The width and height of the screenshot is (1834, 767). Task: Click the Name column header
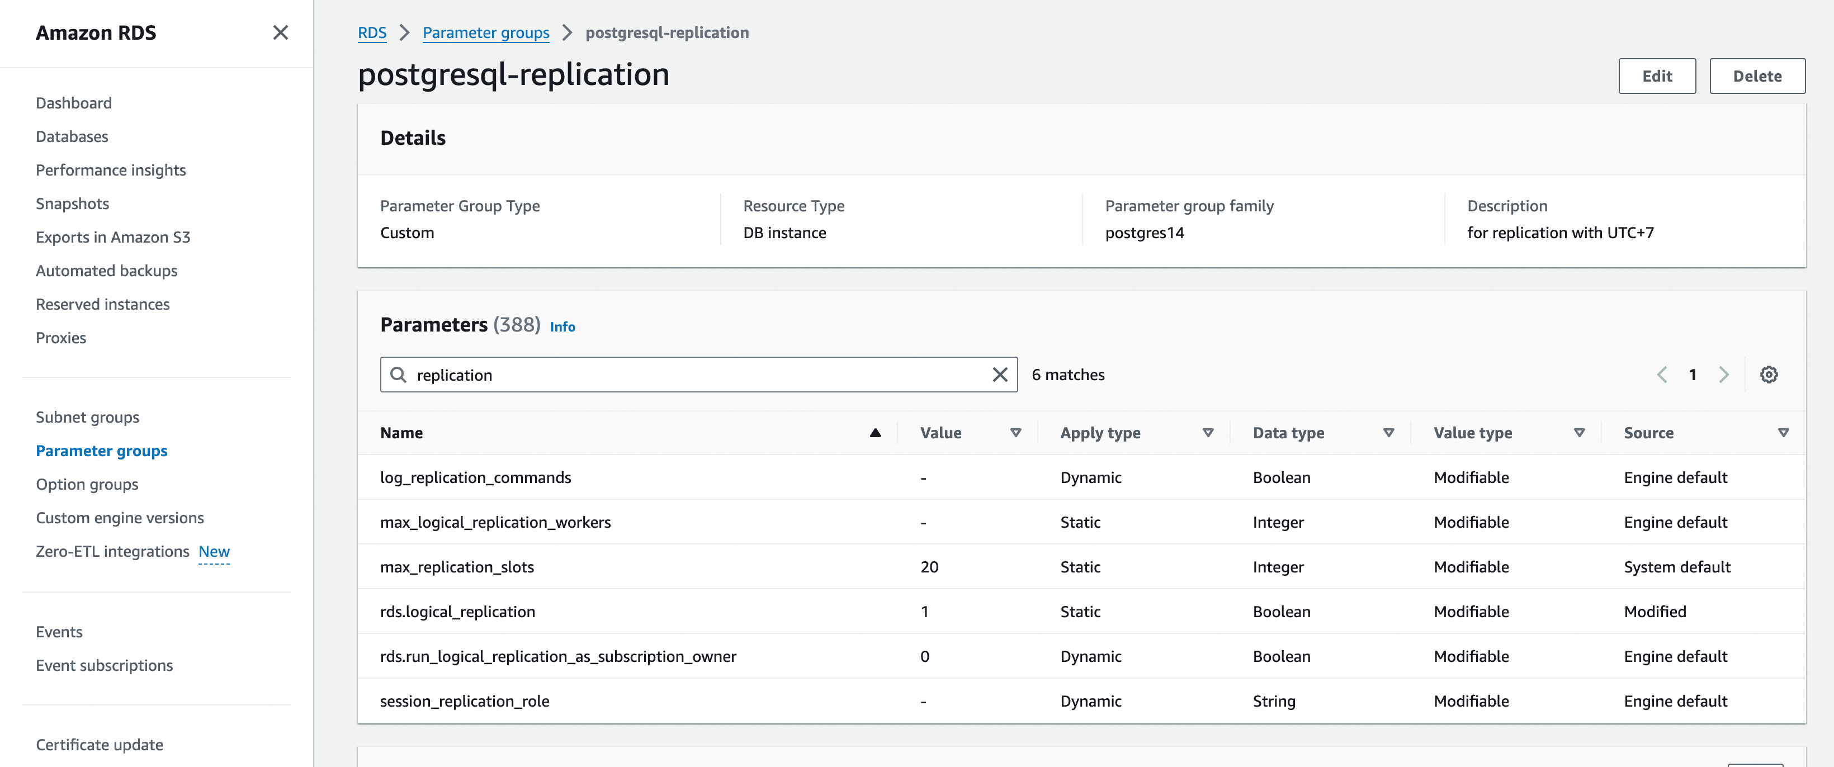401,433
